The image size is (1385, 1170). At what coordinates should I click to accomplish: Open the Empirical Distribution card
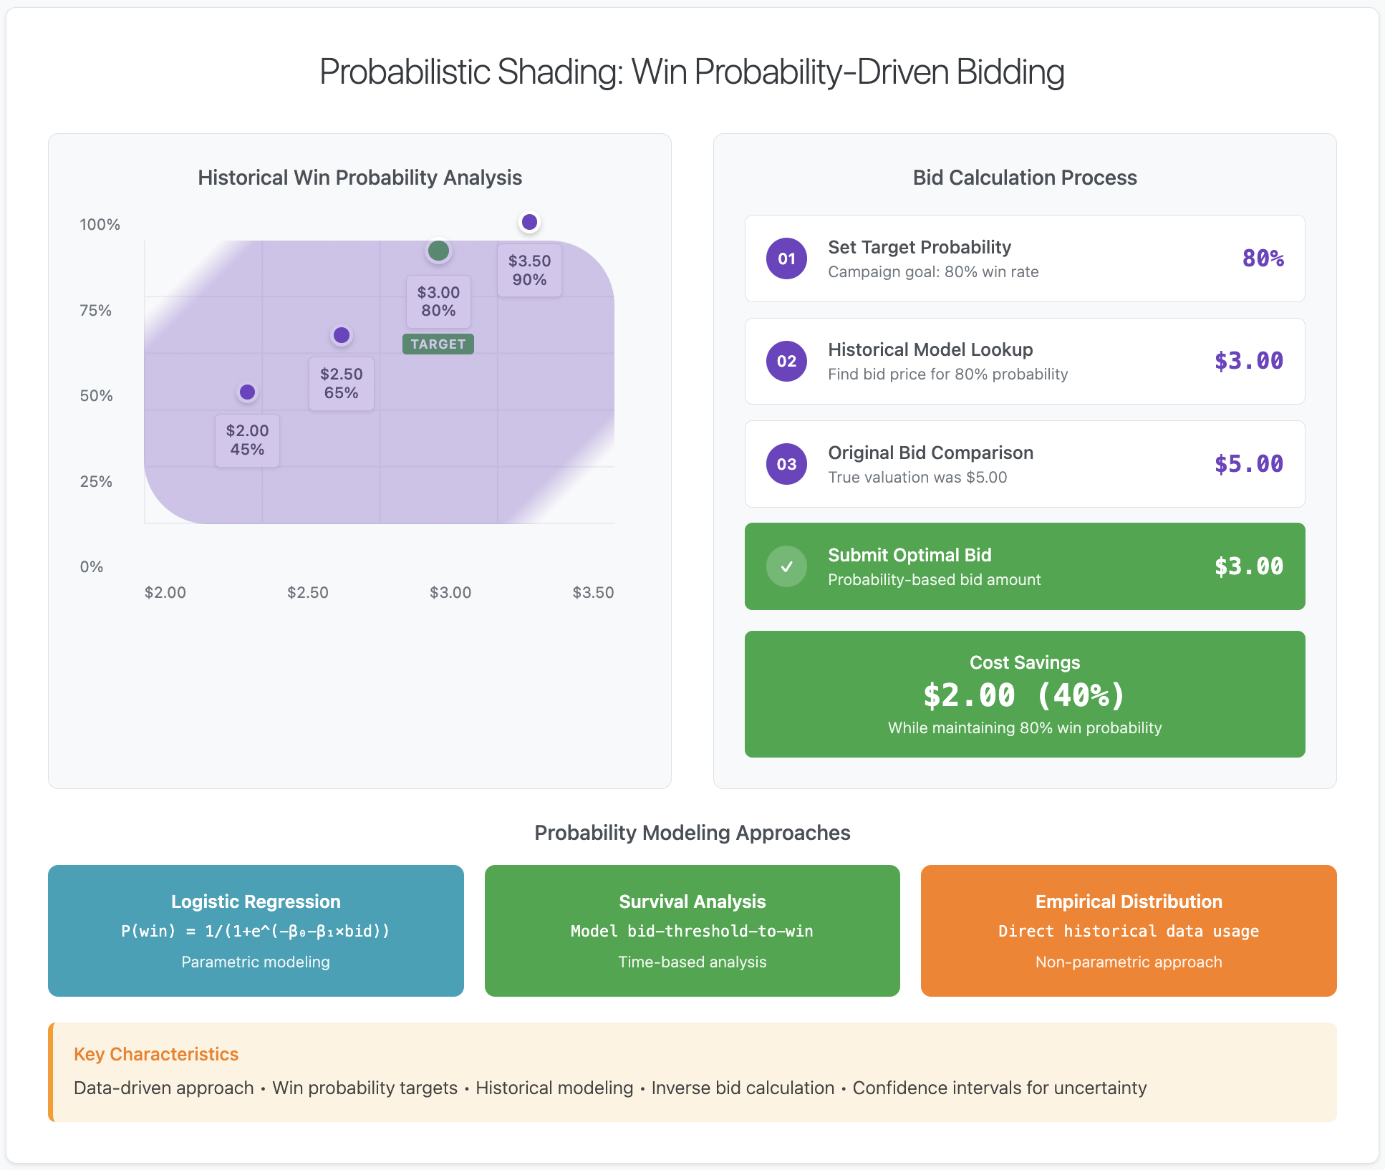point(1128,930)
